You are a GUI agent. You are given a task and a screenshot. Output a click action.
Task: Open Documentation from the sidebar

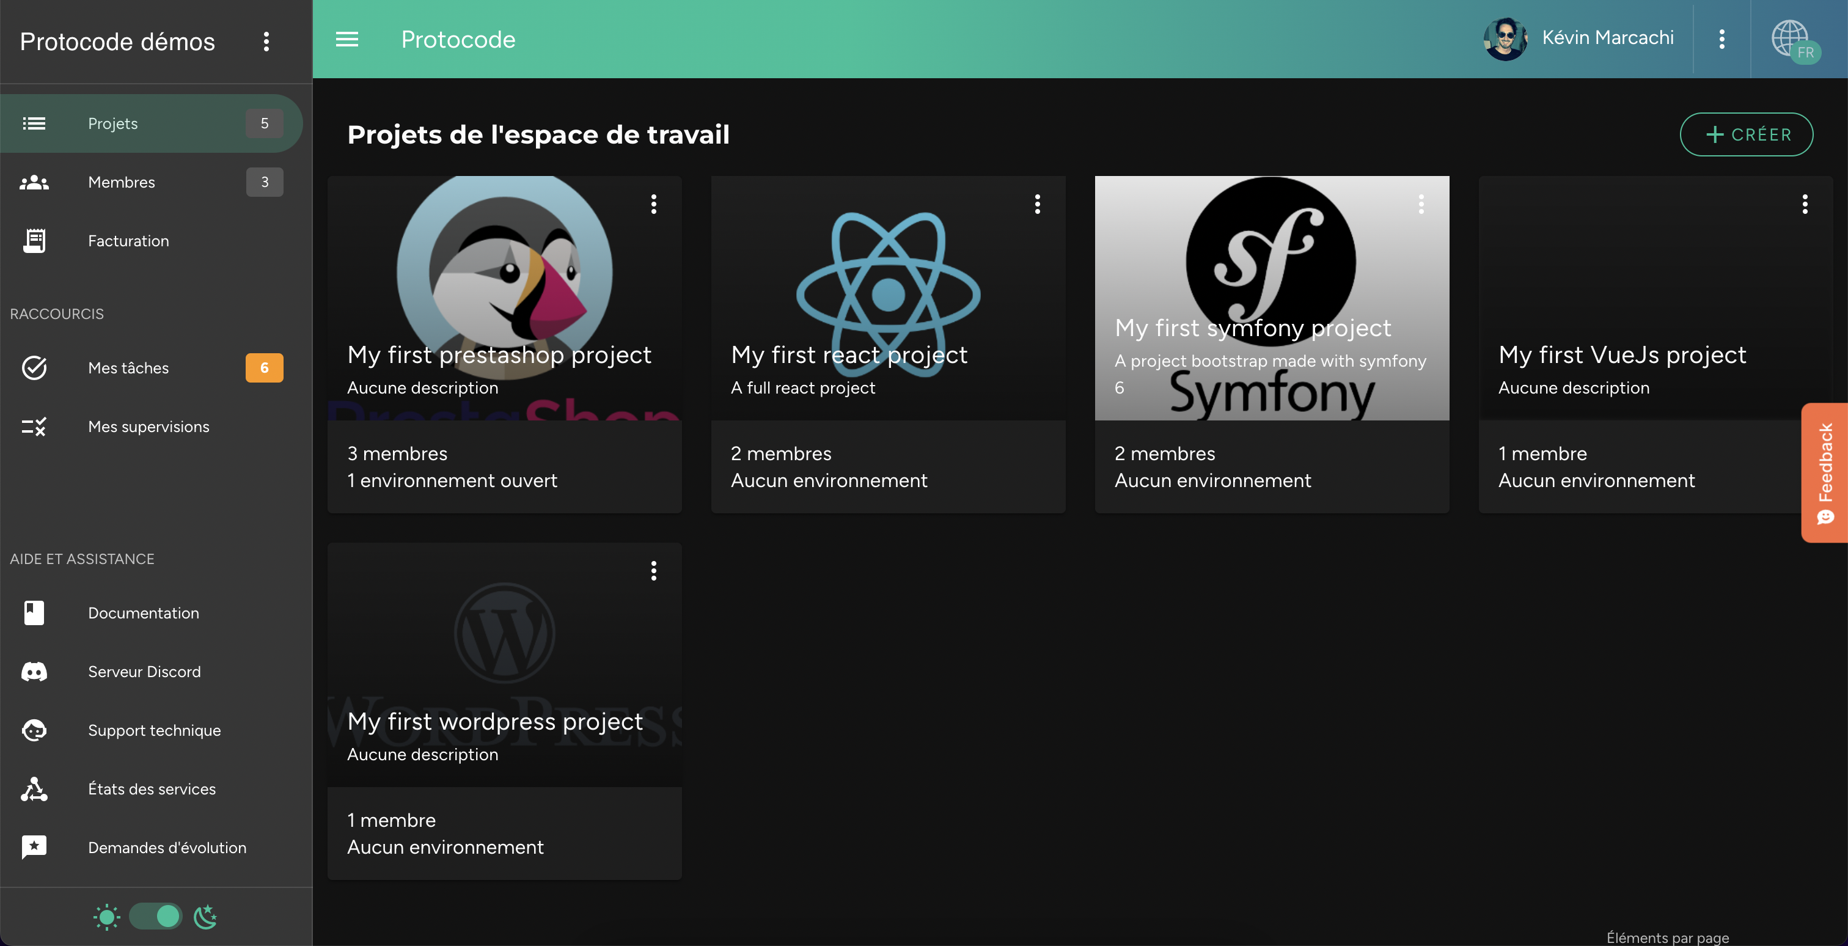pos(144,612)
